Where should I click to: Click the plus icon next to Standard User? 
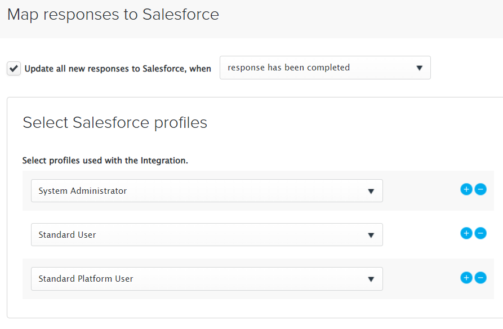(x=466, y=233)
